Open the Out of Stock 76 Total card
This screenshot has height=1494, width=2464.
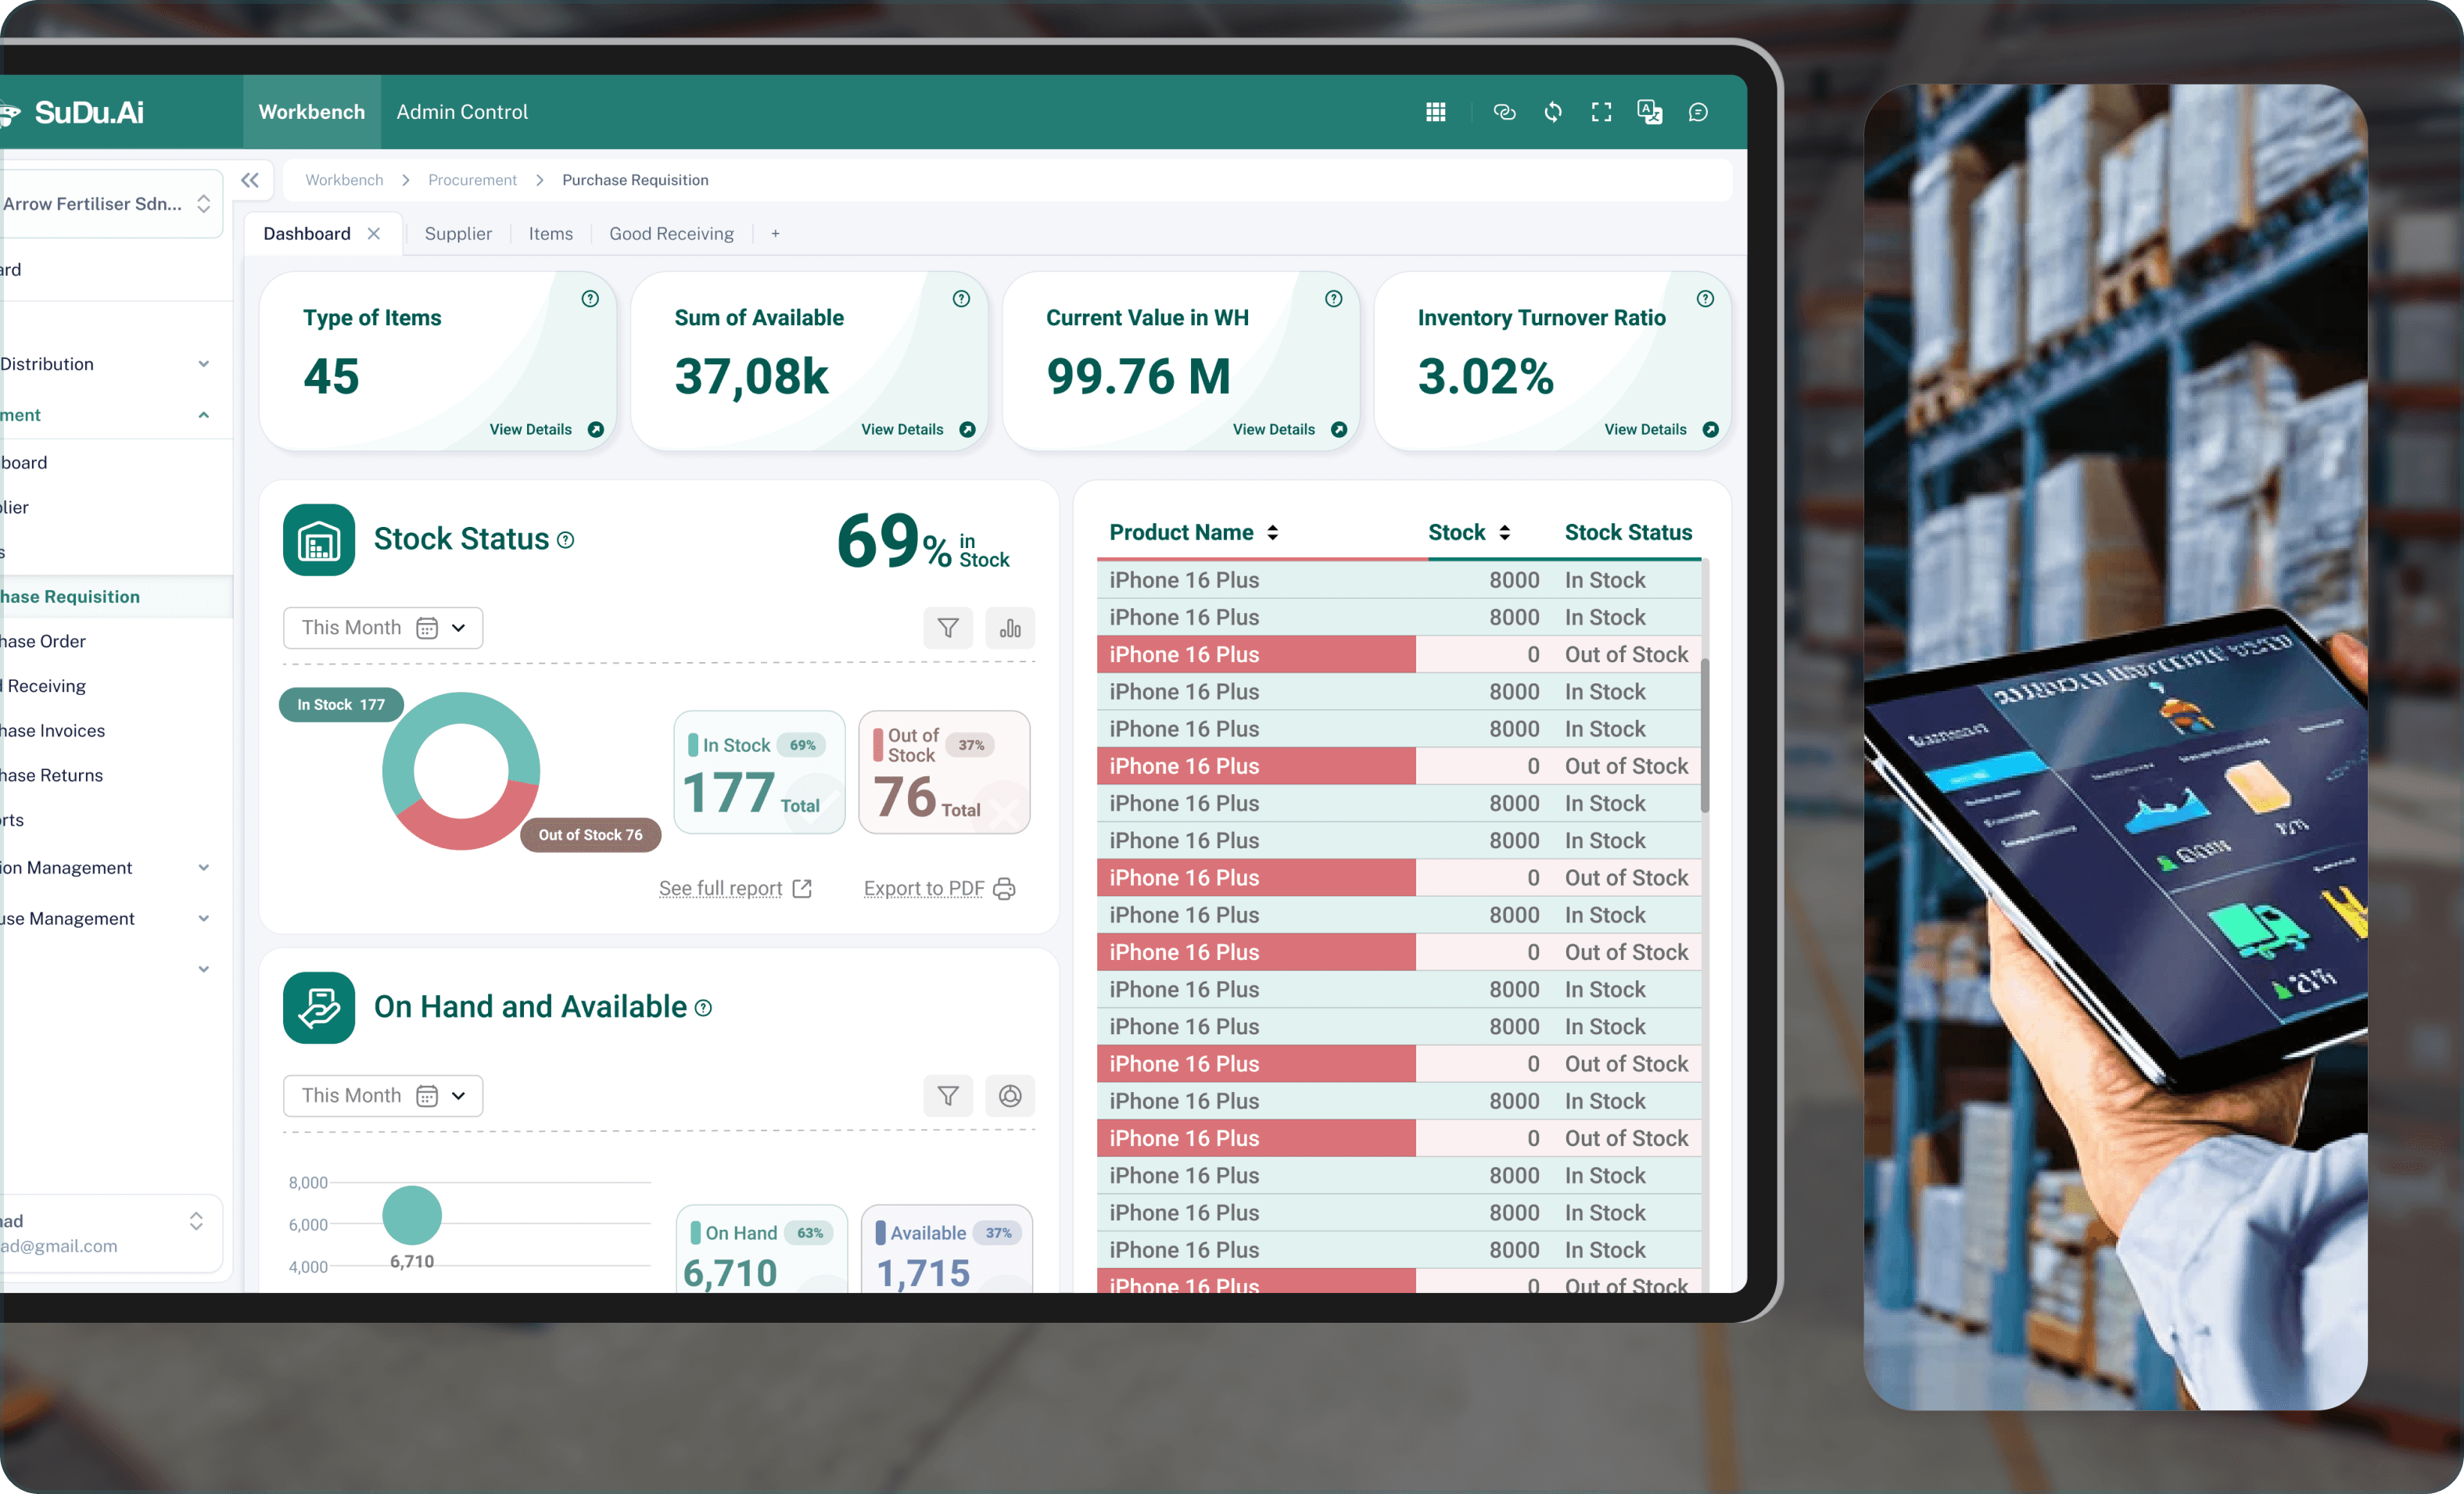(944, 772)
